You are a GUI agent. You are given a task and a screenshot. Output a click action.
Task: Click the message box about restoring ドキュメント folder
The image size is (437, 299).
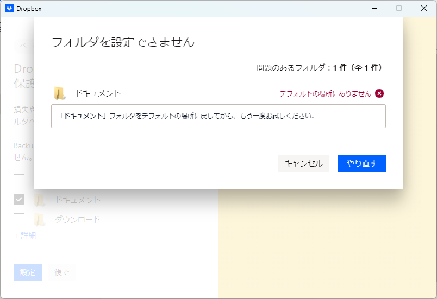click(218, 116)
